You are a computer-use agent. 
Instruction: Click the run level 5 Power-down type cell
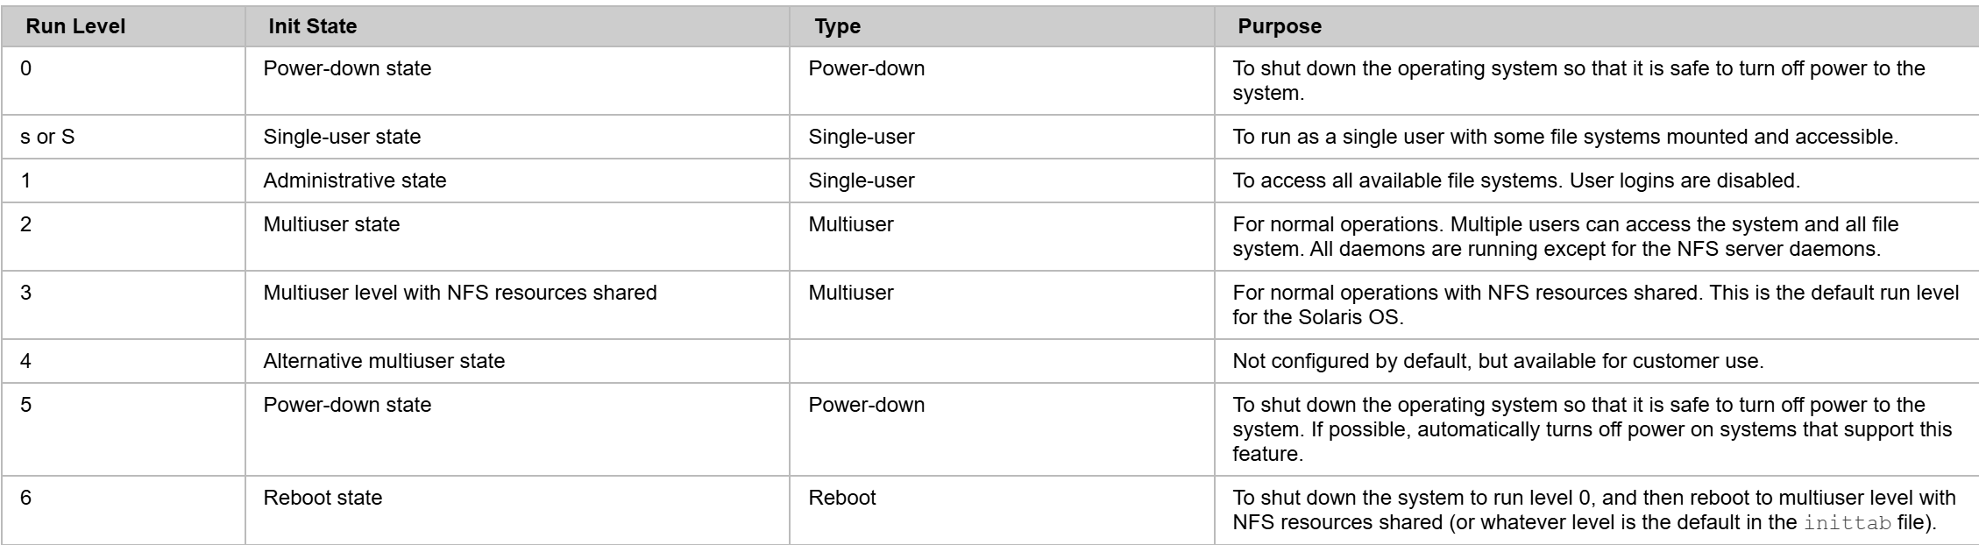866,405
